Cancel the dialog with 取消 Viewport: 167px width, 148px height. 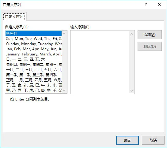tap(153, 140)
